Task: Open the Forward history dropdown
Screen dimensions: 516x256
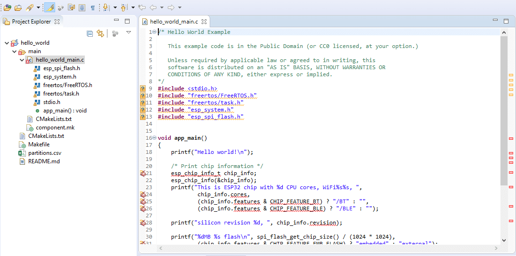Action: coord(180,7)
